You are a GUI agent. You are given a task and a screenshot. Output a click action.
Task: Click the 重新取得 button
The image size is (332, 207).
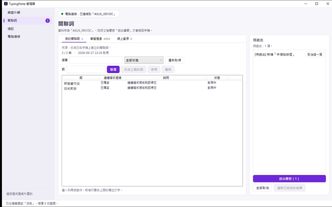click(x=175, y=60)
